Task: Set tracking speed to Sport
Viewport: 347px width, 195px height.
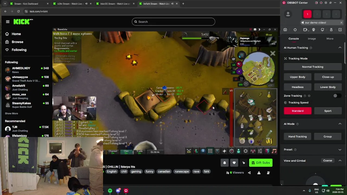Action: point(328,111)
